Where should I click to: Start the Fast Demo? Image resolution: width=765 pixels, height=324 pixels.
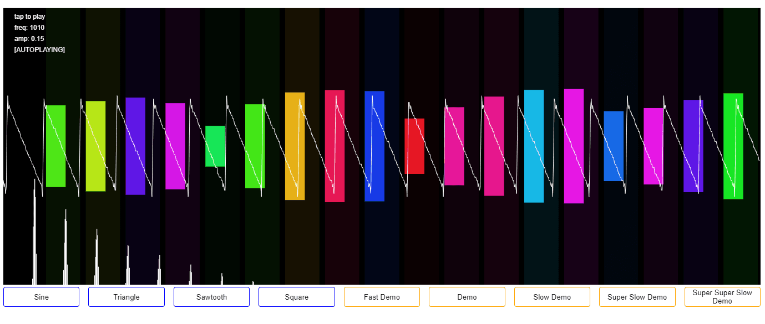coord(382,297)
